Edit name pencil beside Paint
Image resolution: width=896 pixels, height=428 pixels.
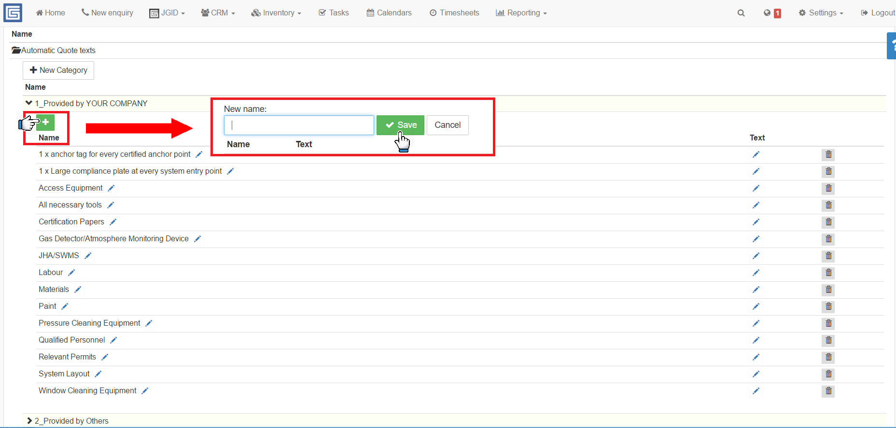tap(65, 306)
